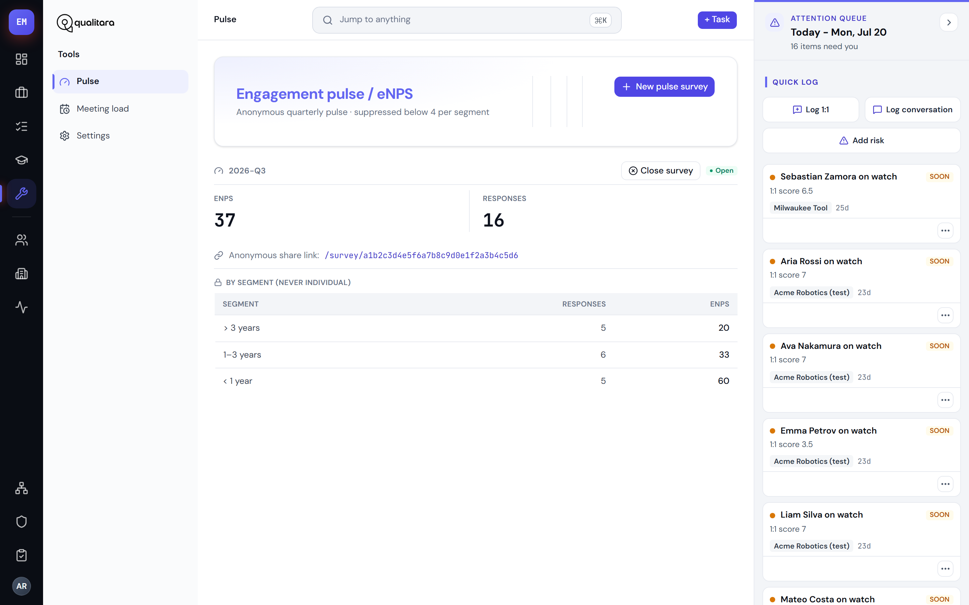Open the activity pulse-line icon in the rail
The width and height of the screenshot is (969, 605).
22,307
